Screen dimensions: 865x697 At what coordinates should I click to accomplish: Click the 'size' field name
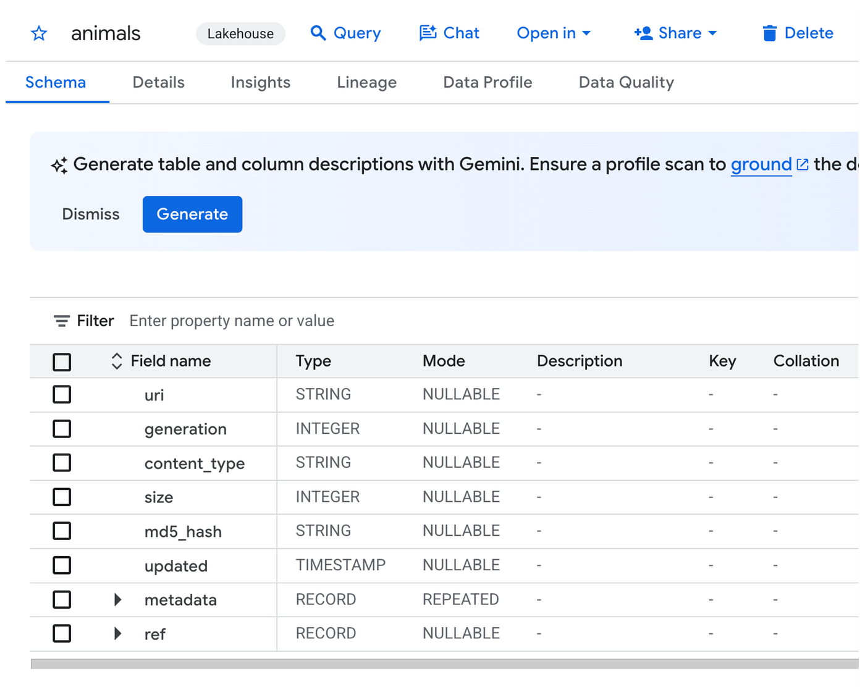click(x=159, y=497)
